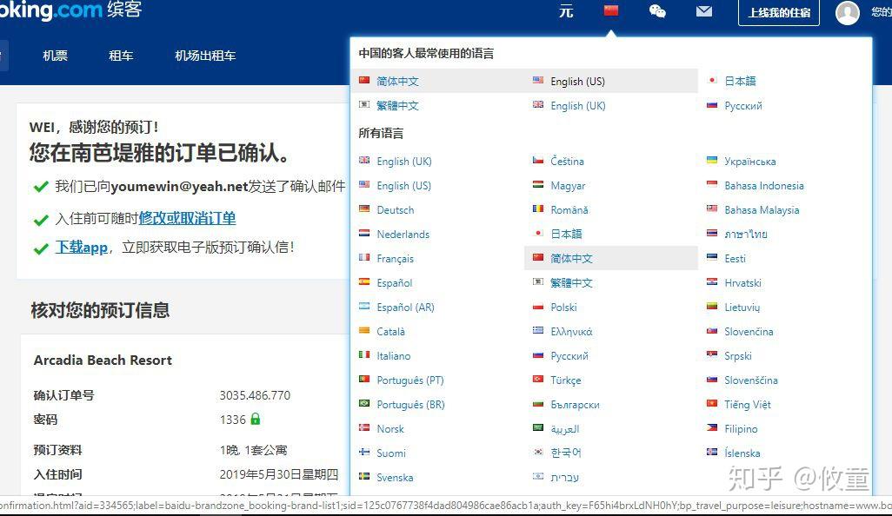The image size is (892, 516).
Task: Click the Hungary flag next to Magyar
Action: pyautogui.click(x=537, y=185)
